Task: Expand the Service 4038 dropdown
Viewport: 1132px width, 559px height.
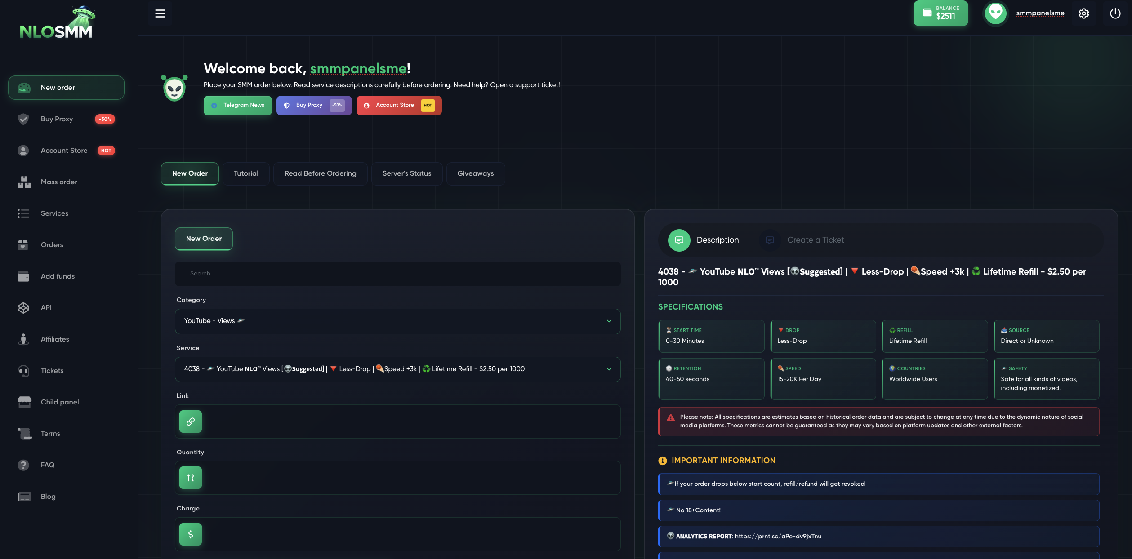Action: [x=397, y=369]
